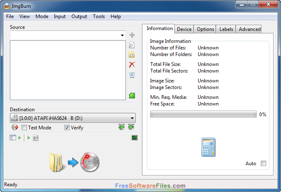Open the Help menu
The image size is (281, 192).
click(116, 16)
